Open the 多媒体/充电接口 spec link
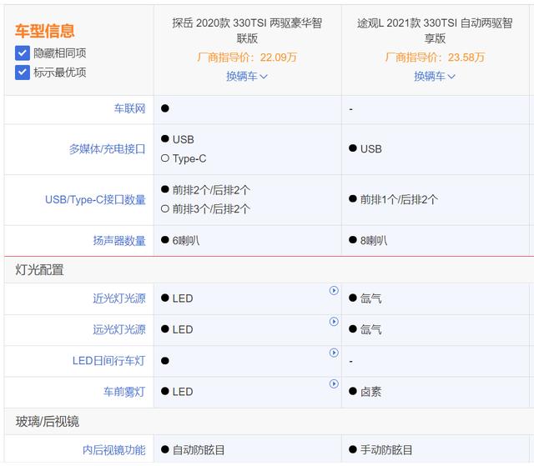The image size is (534, 466). (x=107, y=149)
